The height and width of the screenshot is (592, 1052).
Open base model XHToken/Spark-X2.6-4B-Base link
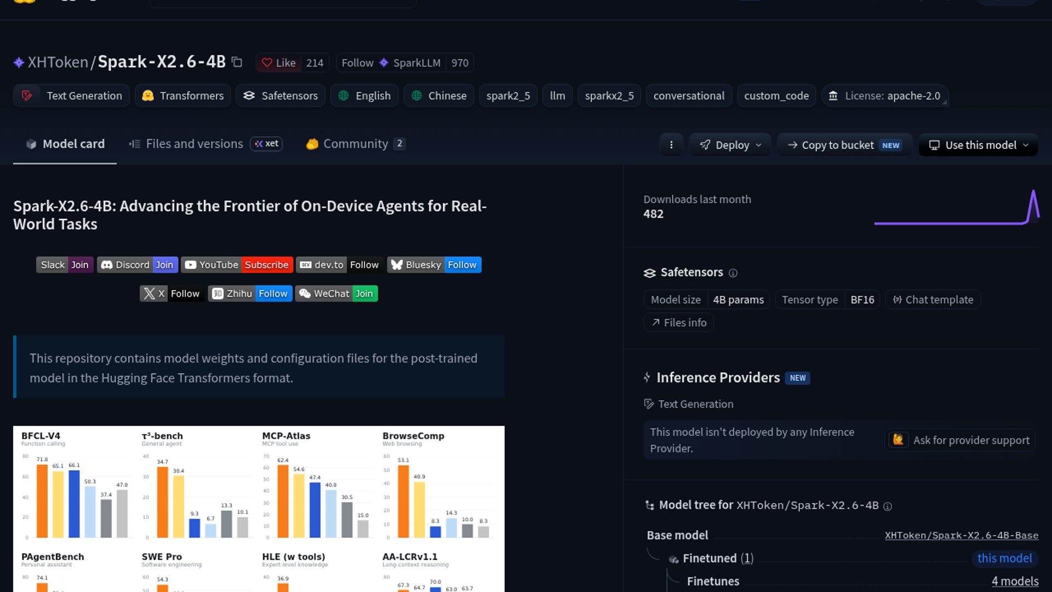(961, 535)
